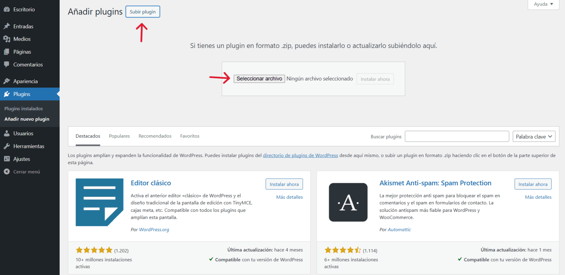Switch to the Favoritos tab
Screen dimensions: 565x275
click(190, 136)
